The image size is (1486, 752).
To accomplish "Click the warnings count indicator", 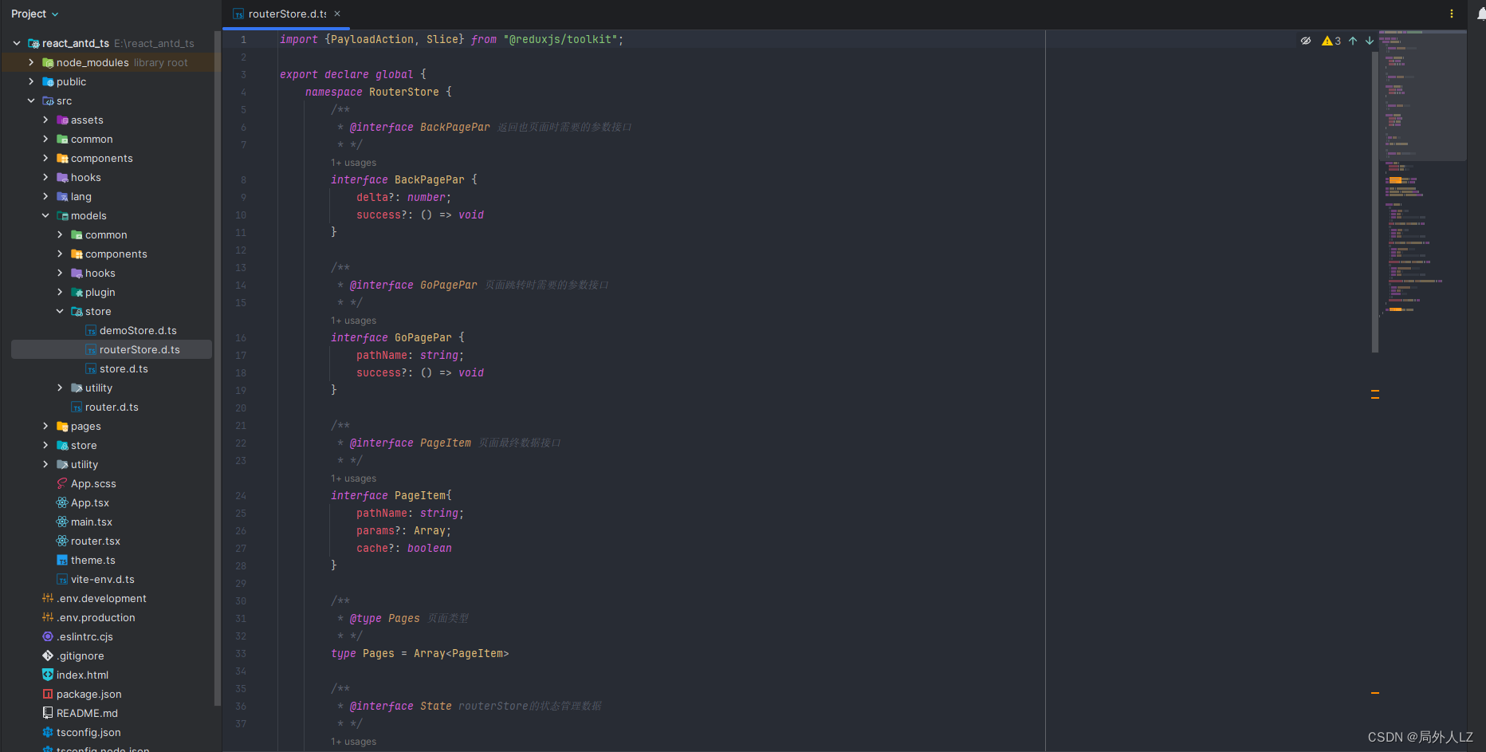I will point(1331,41).
